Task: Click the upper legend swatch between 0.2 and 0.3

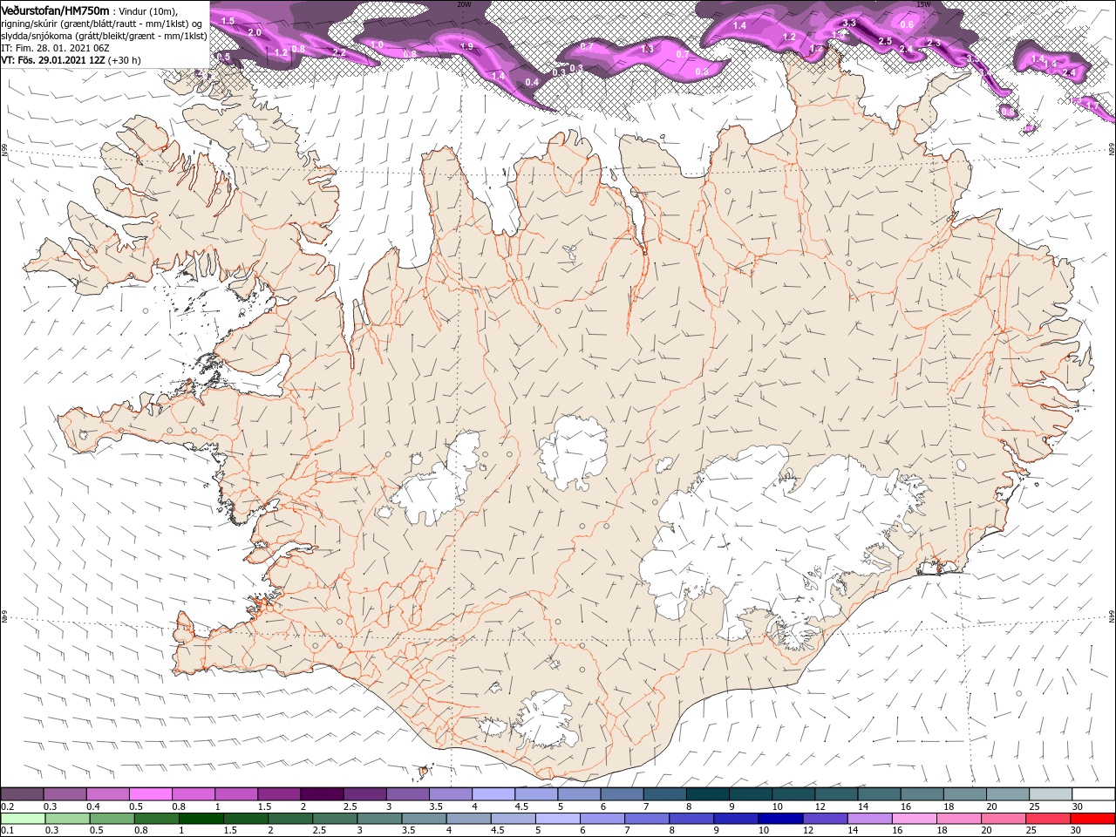Action: click(x=24, y=794)
